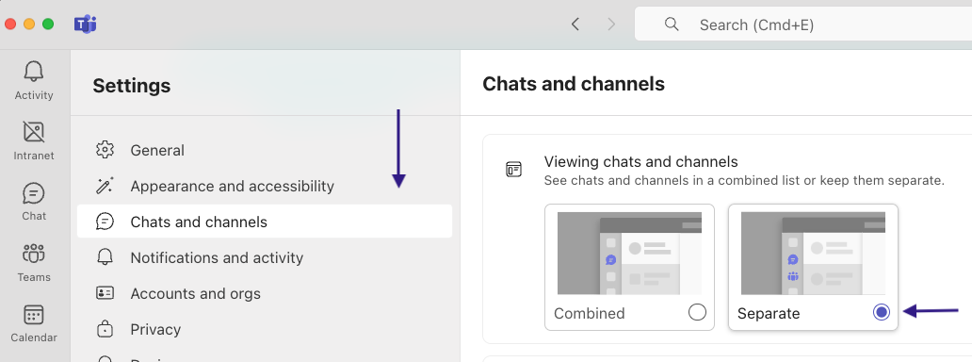This screenshot has width=972, height=362.
Task: Click the Separate layout preview thumbnail
Action: point(813,254)
